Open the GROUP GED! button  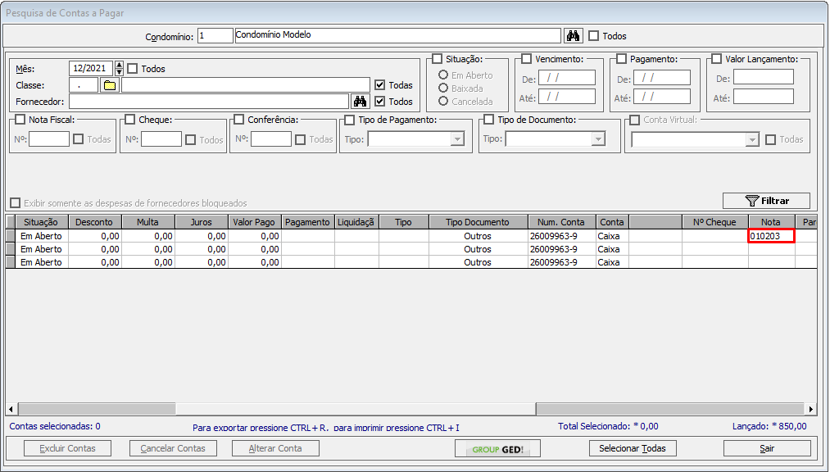(x=497, y=449)
